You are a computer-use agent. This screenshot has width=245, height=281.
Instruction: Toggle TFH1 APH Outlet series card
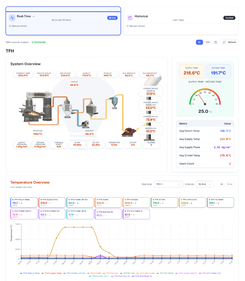[193, 203]
